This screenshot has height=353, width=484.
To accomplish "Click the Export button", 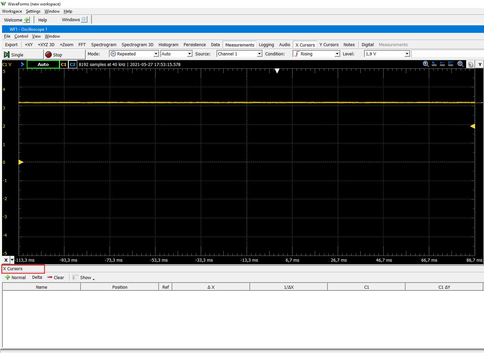I will point(11,45).
